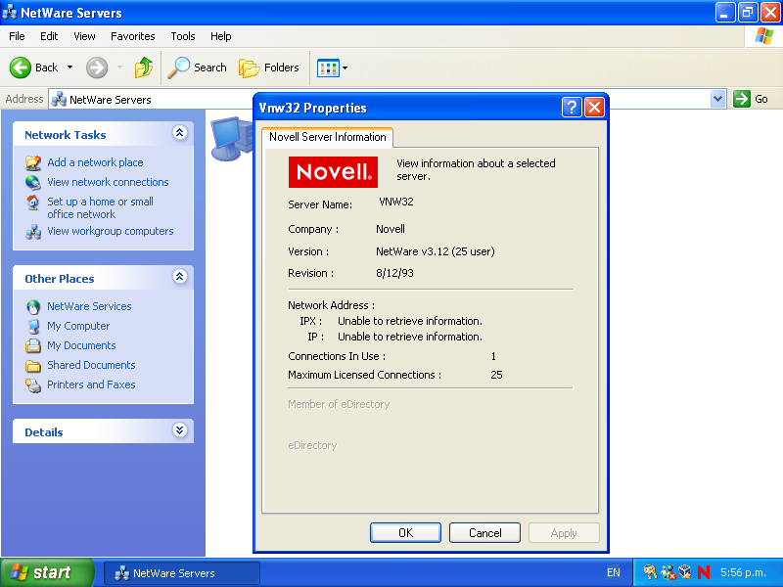This screenshot has height=587, width=783.
Task: Click the Connections In Use value 1
Action: click(493, 356)
